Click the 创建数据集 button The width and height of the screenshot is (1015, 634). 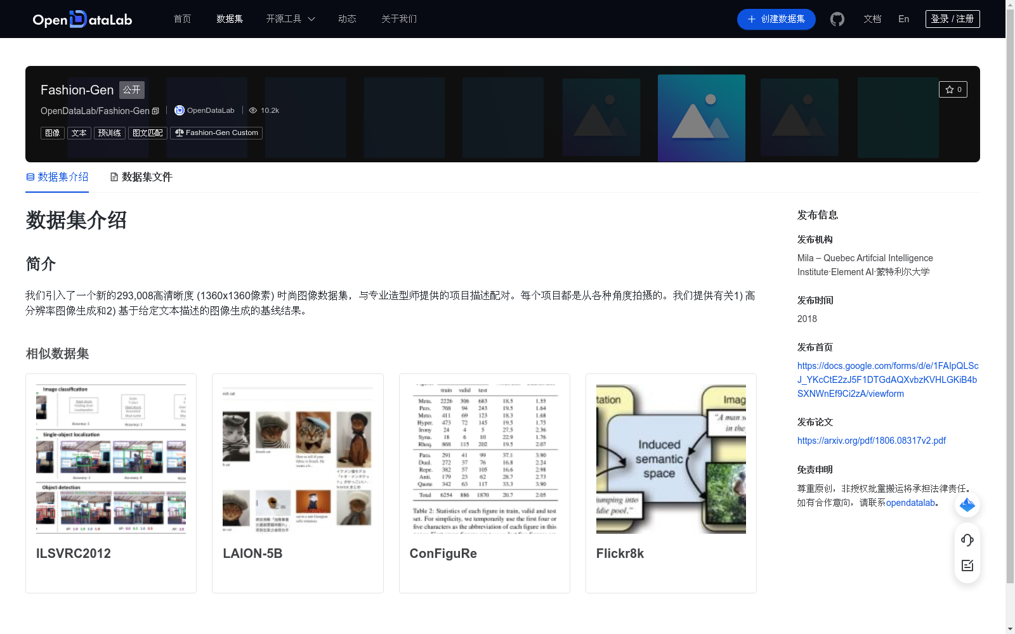(x=776, y=19)
